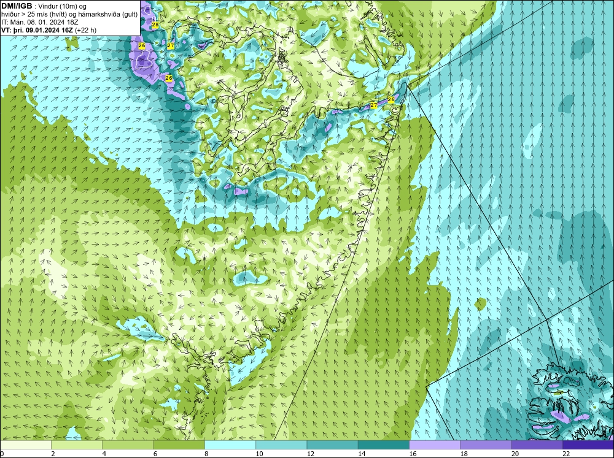614x458 pixels.
Task: Select the 2–4 m/s light green swatch
Action: coord(77,445)
